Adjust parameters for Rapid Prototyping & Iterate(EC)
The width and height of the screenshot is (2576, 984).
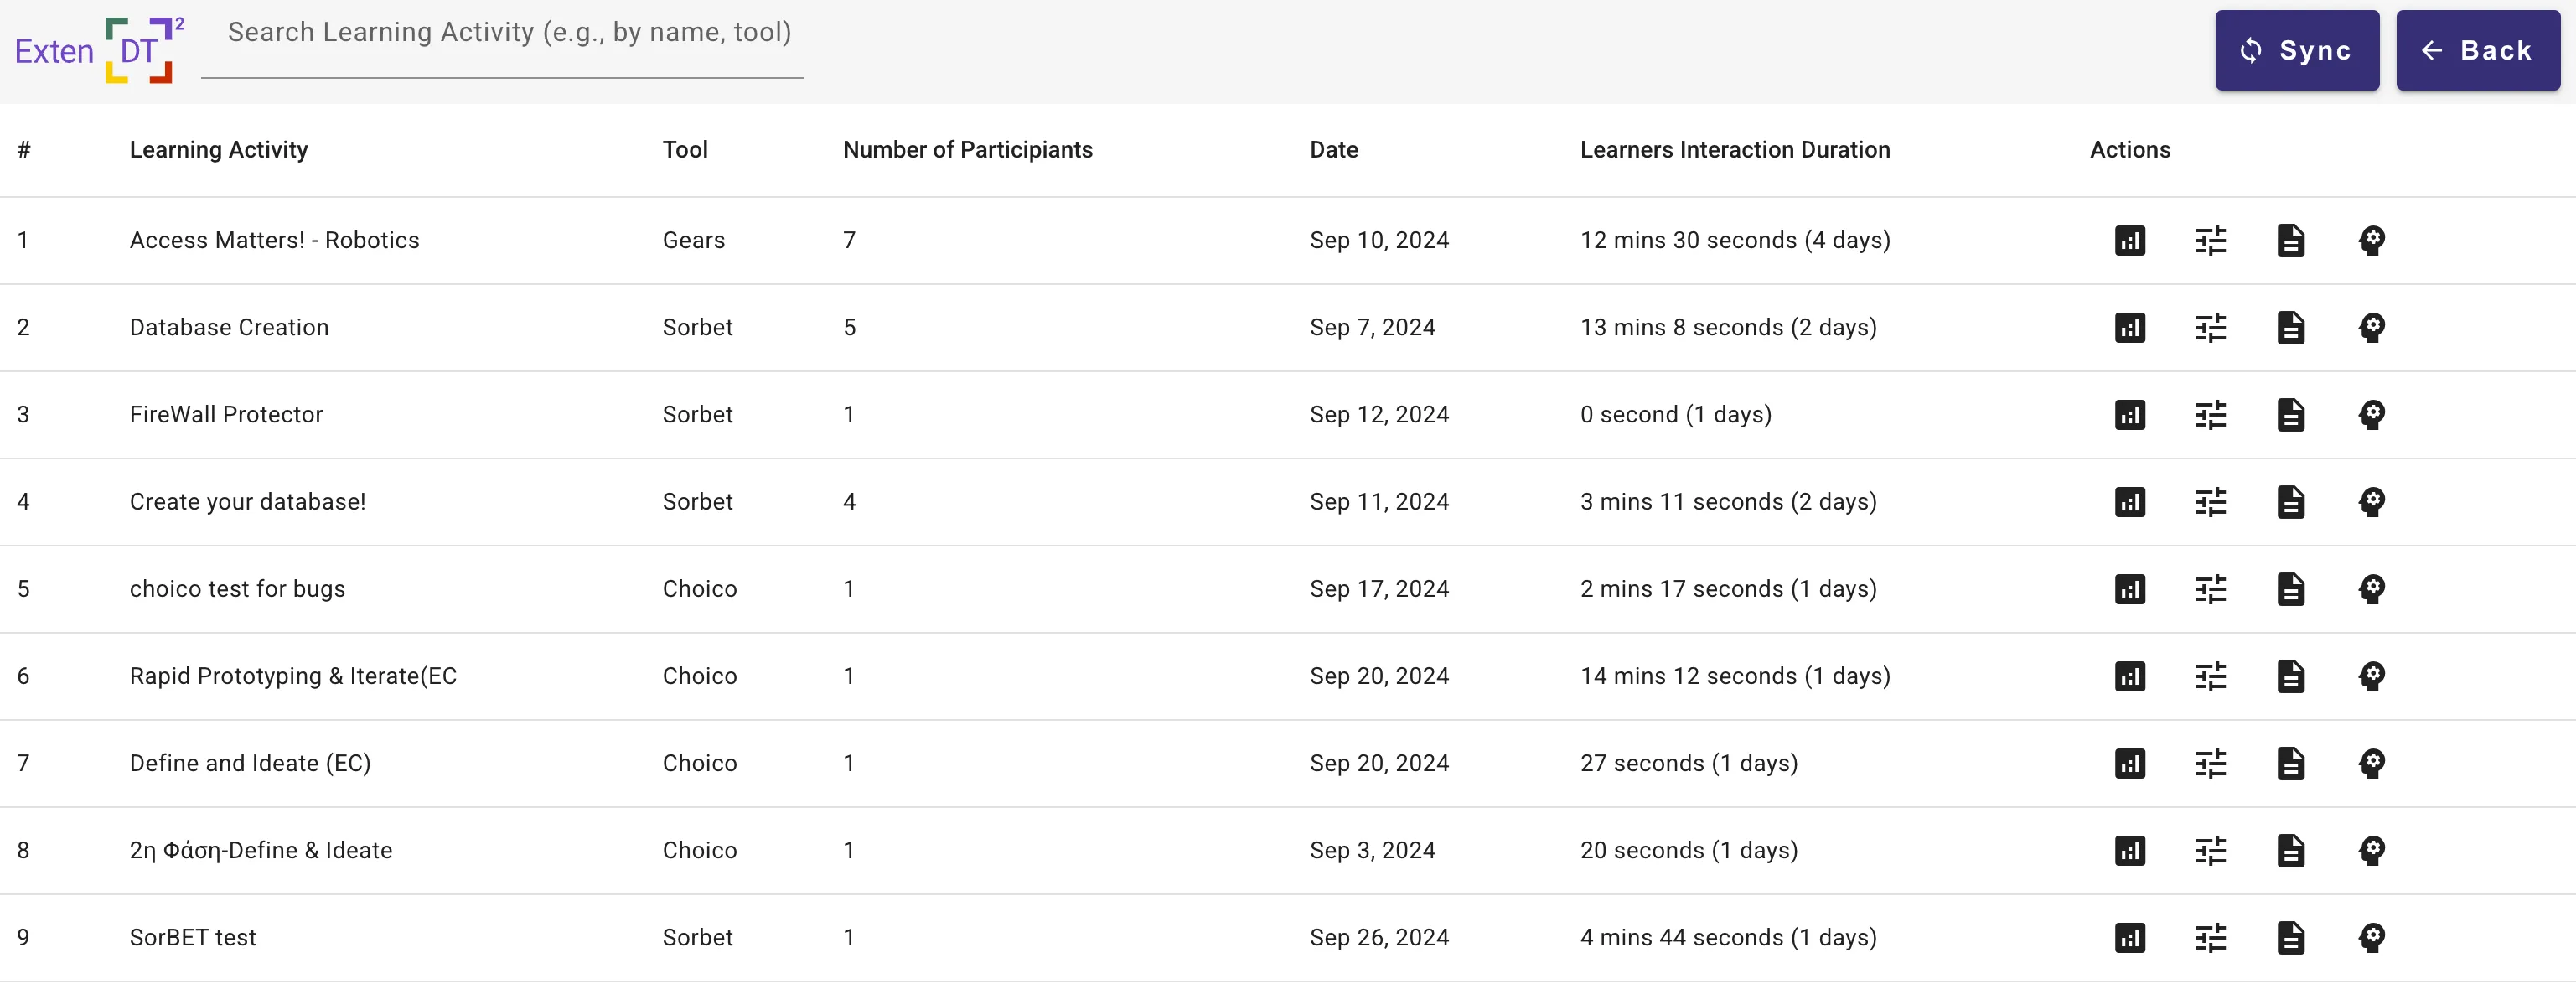click(2210, 676)
